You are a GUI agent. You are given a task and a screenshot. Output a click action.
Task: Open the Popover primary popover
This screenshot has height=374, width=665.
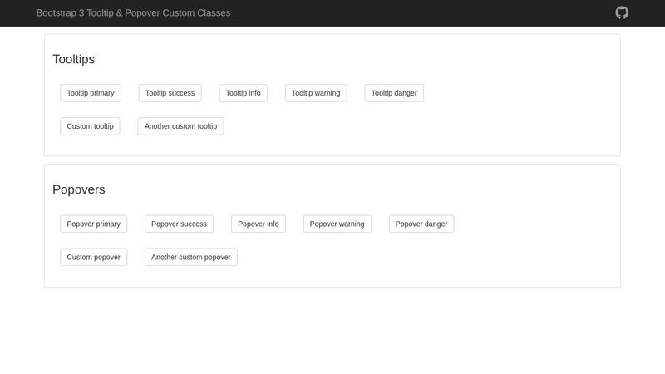click(94, 224)
